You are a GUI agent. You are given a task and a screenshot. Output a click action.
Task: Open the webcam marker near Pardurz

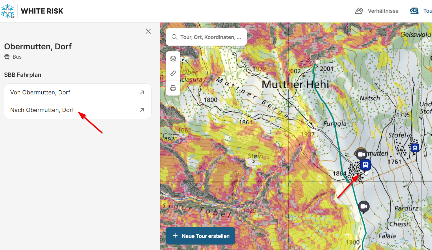coord(364,206)
